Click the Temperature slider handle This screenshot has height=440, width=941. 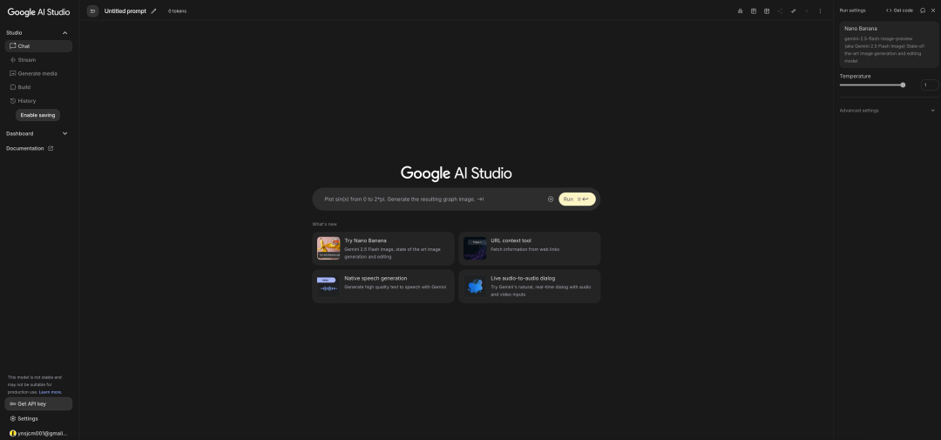click(903, 85)
